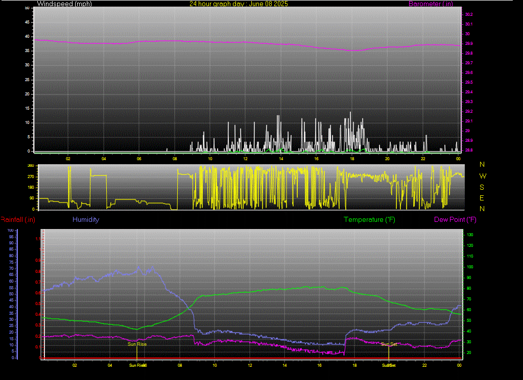Viewport: 523px width, 380px height.
Task: Click the 130 value on green temperature axis
Action: tap(470, 235)
